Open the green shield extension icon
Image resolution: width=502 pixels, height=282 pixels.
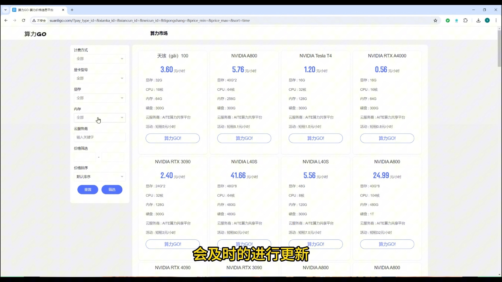(x=448, y=20)
